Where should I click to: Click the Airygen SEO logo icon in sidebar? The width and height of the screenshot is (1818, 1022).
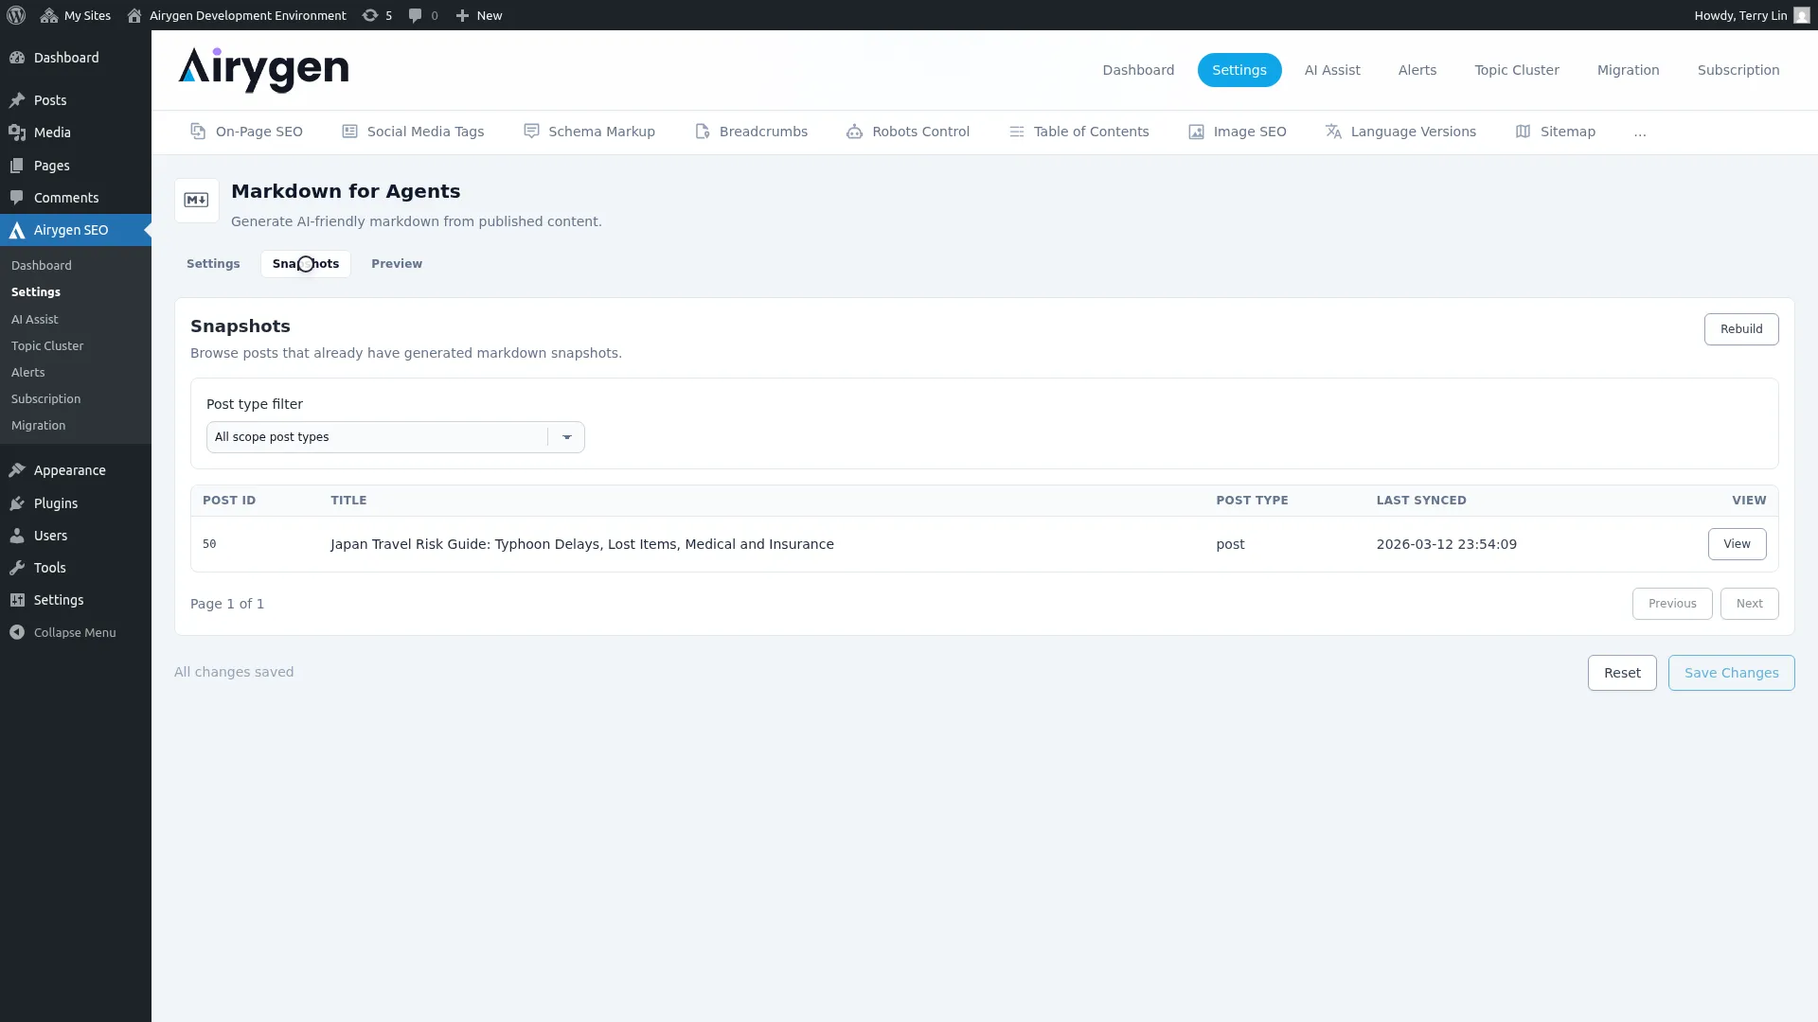point(17,230)
